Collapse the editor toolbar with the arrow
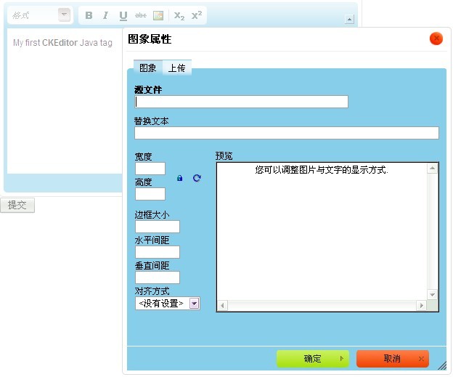This screenshot has width=453, height=377. [349, 20]
